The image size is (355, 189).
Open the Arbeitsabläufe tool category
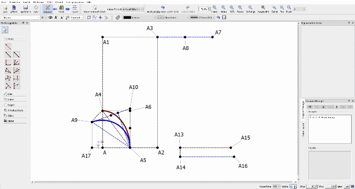click(x=14, y=110)
